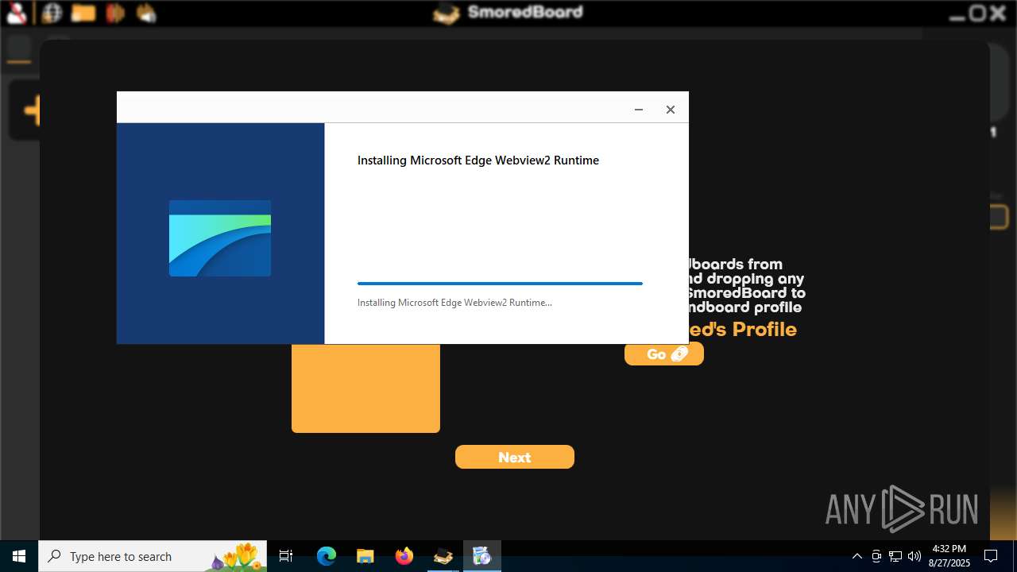Launch Firefox from the taskbar

(404, 556)
